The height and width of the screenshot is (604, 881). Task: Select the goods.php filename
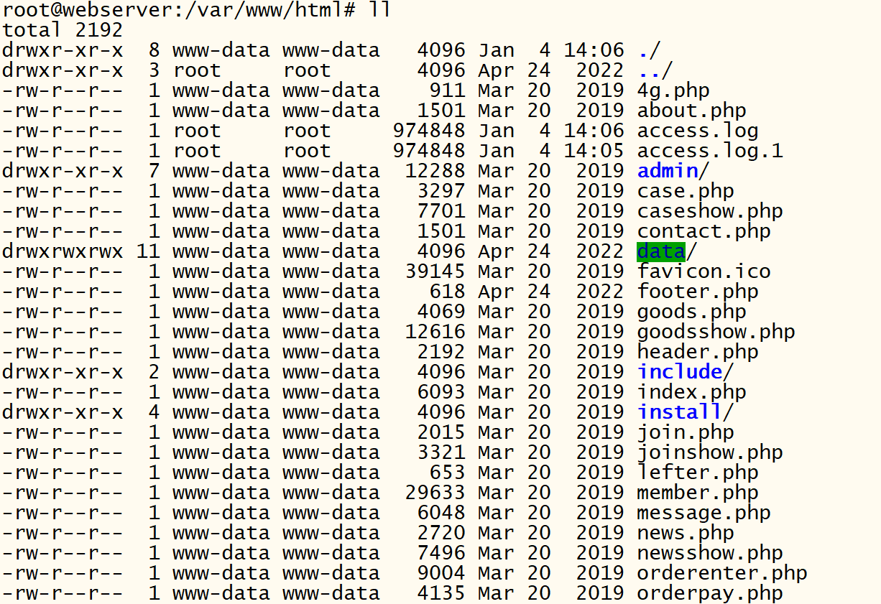coord(691,312)
